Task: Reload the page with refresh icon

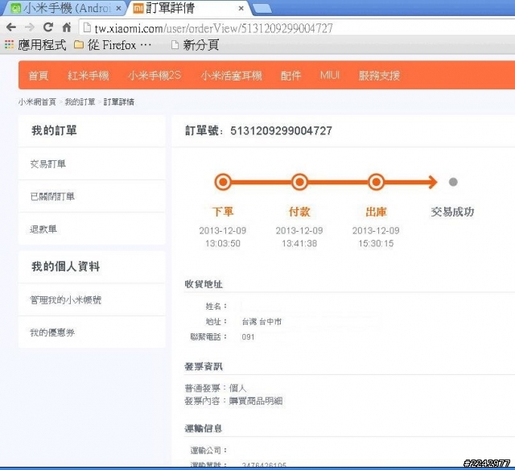Action: pos(48,27)
